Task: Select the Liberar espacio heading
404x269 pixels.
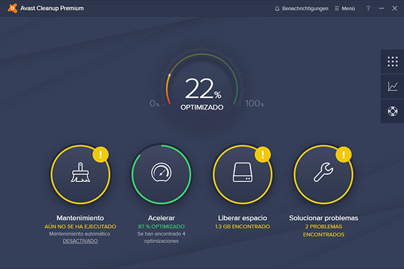Action: click(242, 218)
